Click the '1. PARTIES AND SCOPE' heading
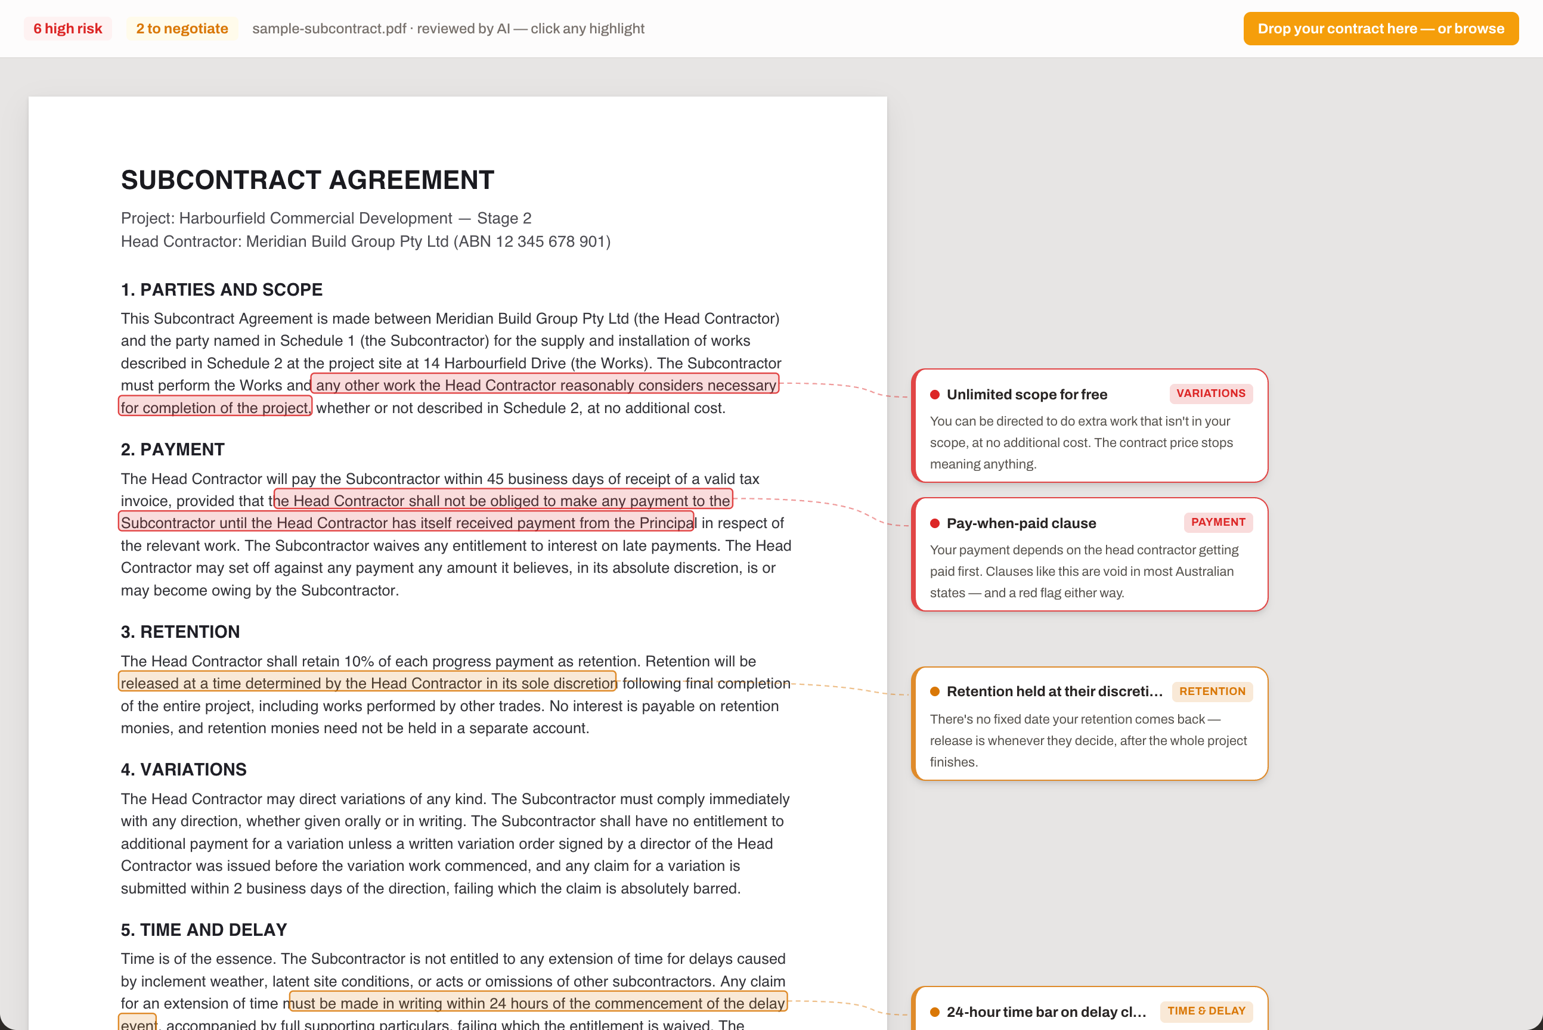 click(x=221, y=290)
